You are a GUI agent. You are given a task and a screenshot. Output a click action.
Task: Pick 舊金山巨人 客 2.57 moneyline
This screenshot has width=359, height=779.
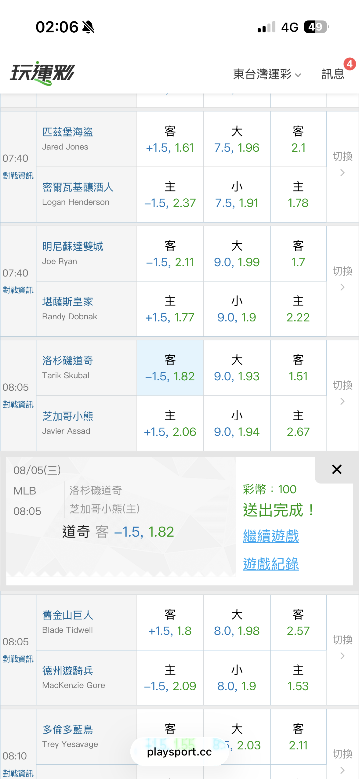coord(298,623)
